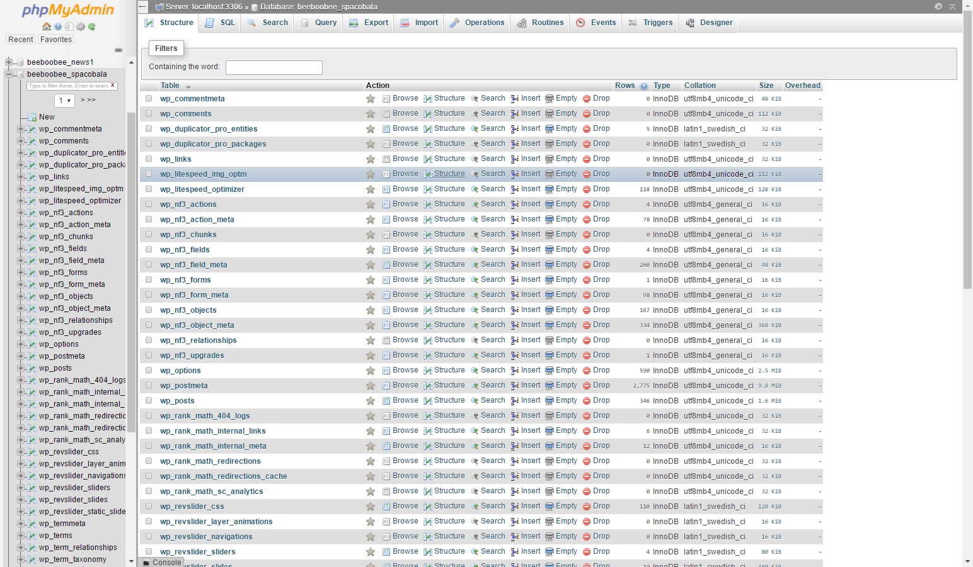This screenshot has width=973, height=567.
Task: Click the help icon beside Rows header
Action: (643, 86)
